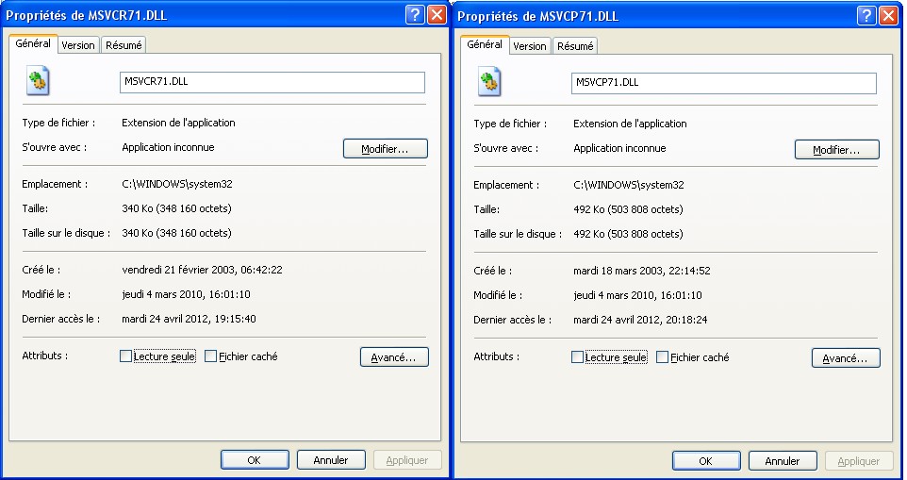Open Version tab in MSVCP71.DLL window
Viewport: 907px width, 480px height.
click(x=530, y=46)
